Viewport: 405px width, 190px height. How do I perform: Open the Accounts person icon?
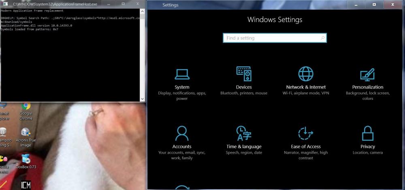click(x=182, y=133)
